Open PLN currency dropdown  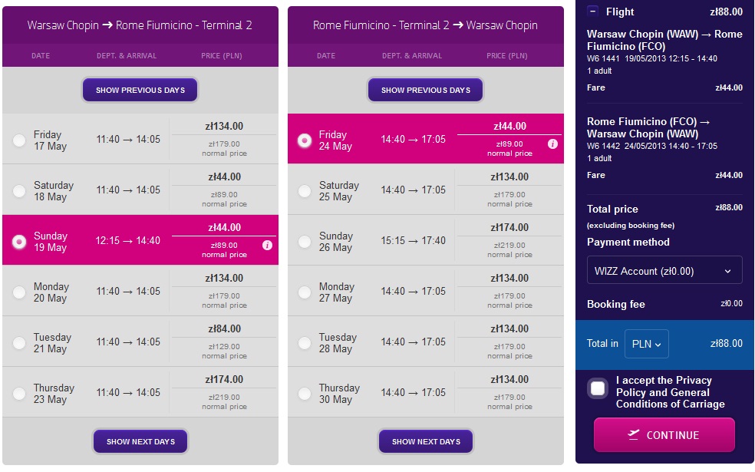click(646, 344)
